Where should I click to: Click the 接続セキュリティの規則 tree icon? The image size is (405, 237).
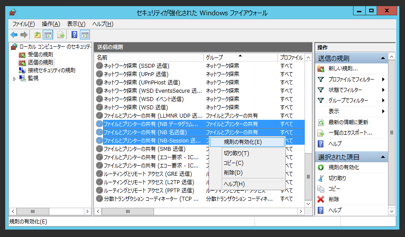click(22, 70)
